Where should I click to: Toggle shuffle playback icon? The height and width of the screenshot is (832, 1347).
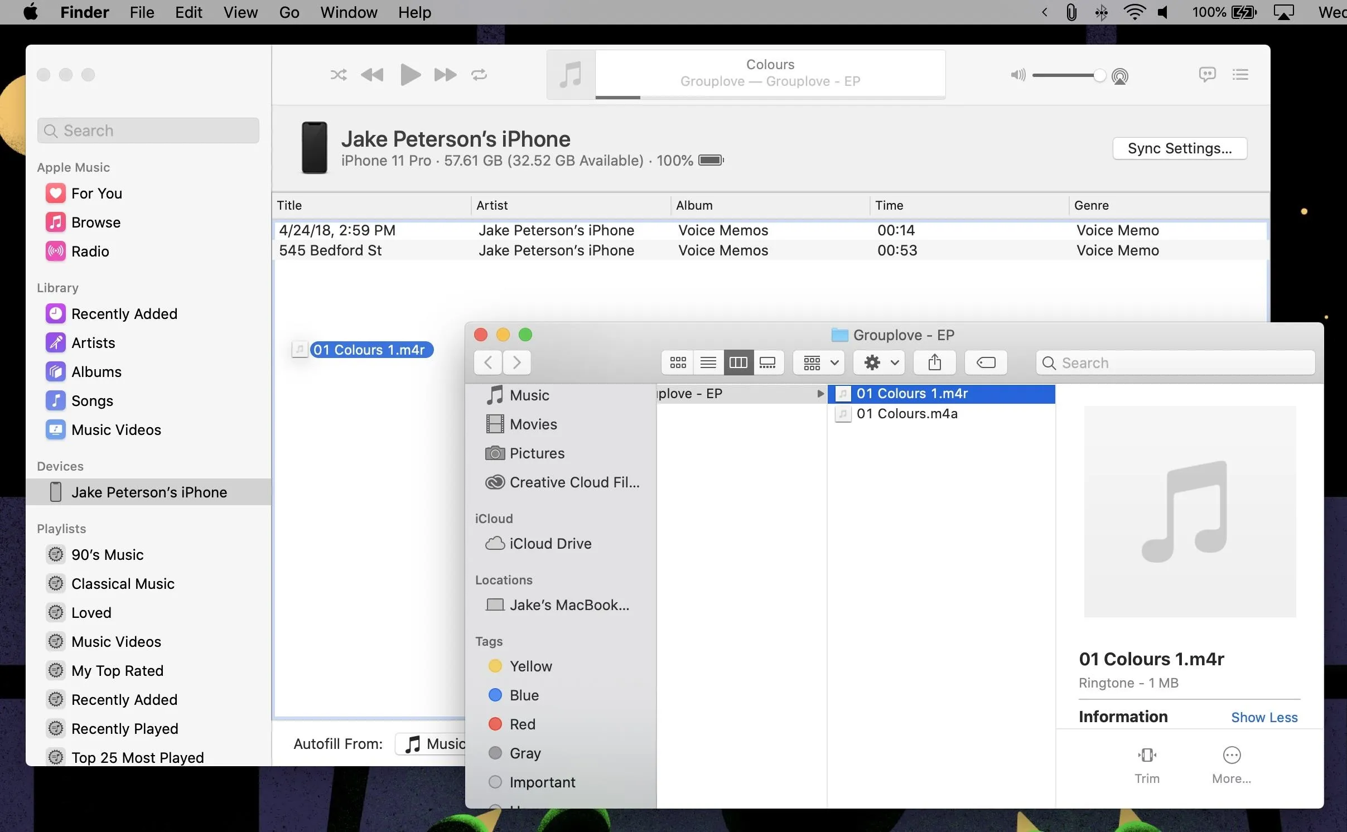(338, 75)
